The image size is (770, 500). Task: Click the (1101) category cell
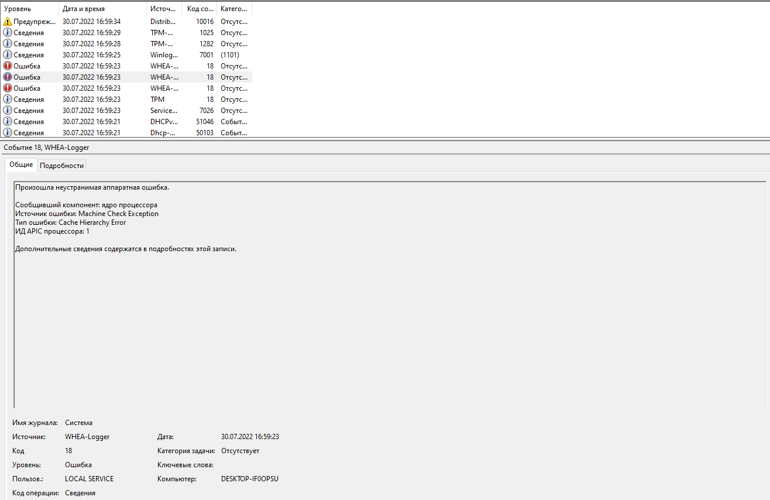[230, 55]
